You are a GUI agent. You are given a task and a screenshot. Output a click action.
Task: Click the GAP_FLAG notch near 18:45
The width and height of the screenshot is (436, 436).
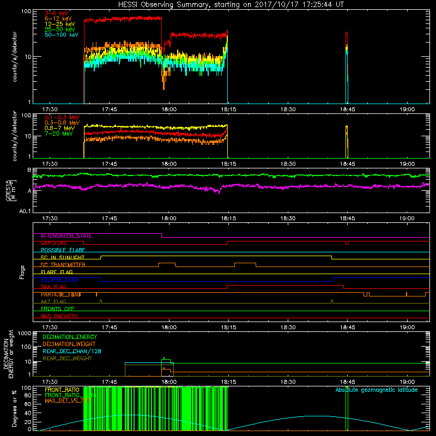click(x=347, y=243)
